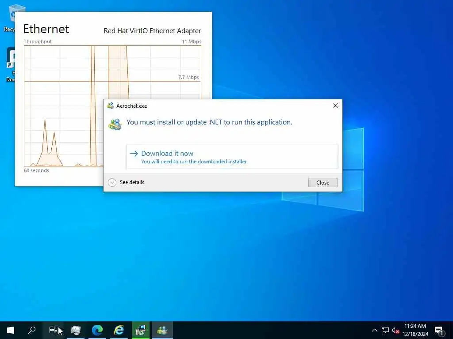
Task: Click the 11 Mbps label
Action: click(x=191, y=41)
